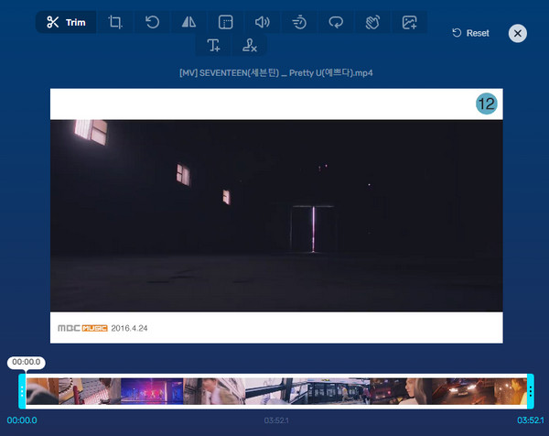The height and width of the screenshot is (436, 549).
Task: Open the Speed change tool
Action: click(299, 22)
